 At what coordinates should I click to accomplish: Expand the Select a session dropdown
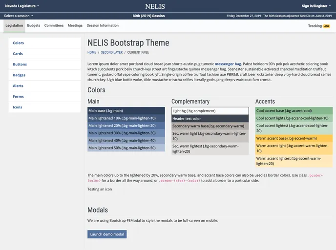click(19, 16)
